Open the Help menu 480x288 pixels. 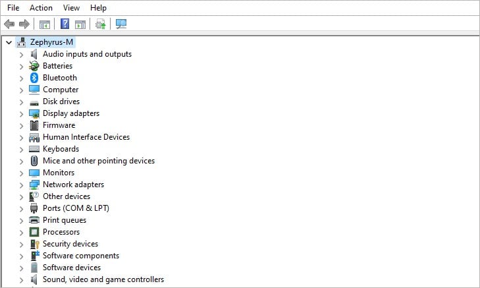[x=98, y=8]
